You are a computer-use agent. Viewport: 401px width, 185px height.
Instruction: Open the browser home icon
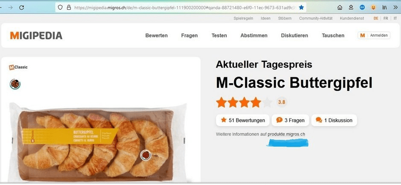point(340,8)
